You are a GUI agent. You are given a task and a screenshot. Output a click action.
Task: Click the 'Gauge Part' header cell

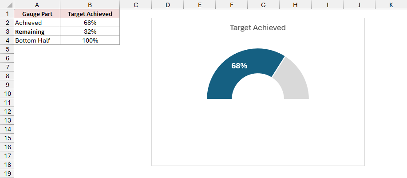point(37,14)
